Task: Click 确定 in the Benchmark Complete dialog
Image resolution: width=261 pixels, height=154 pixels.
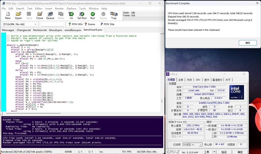Action: point(248,43)
